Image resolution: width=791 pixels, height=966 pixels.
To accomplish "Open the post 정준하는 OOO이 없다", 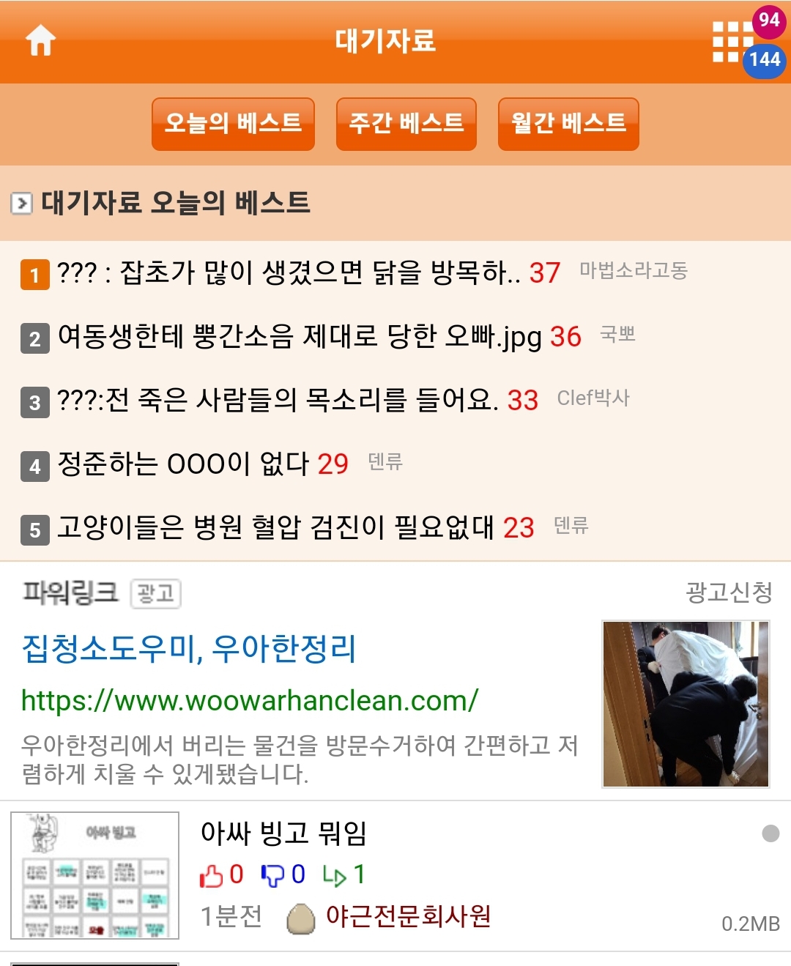I will pos(203,464).
